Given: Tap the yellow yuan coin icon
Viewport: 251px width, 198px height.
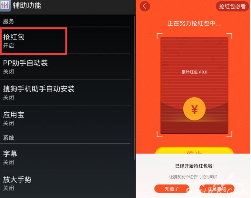Looking at the screenshot, I should [194, 109].
